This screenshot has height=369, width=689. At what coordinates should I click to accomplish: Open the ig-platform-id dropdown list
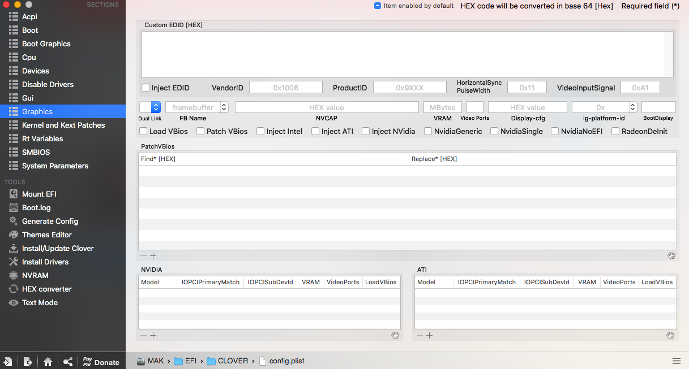coord(633,107)
